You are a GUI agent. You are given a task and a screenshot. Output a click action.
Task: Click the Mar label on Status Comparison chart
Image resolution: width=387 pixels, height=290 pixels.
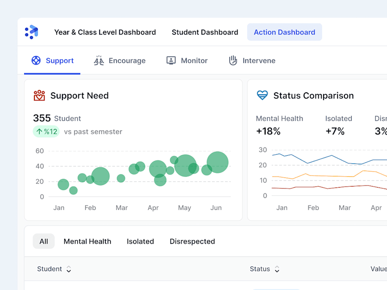coord(344,208)
